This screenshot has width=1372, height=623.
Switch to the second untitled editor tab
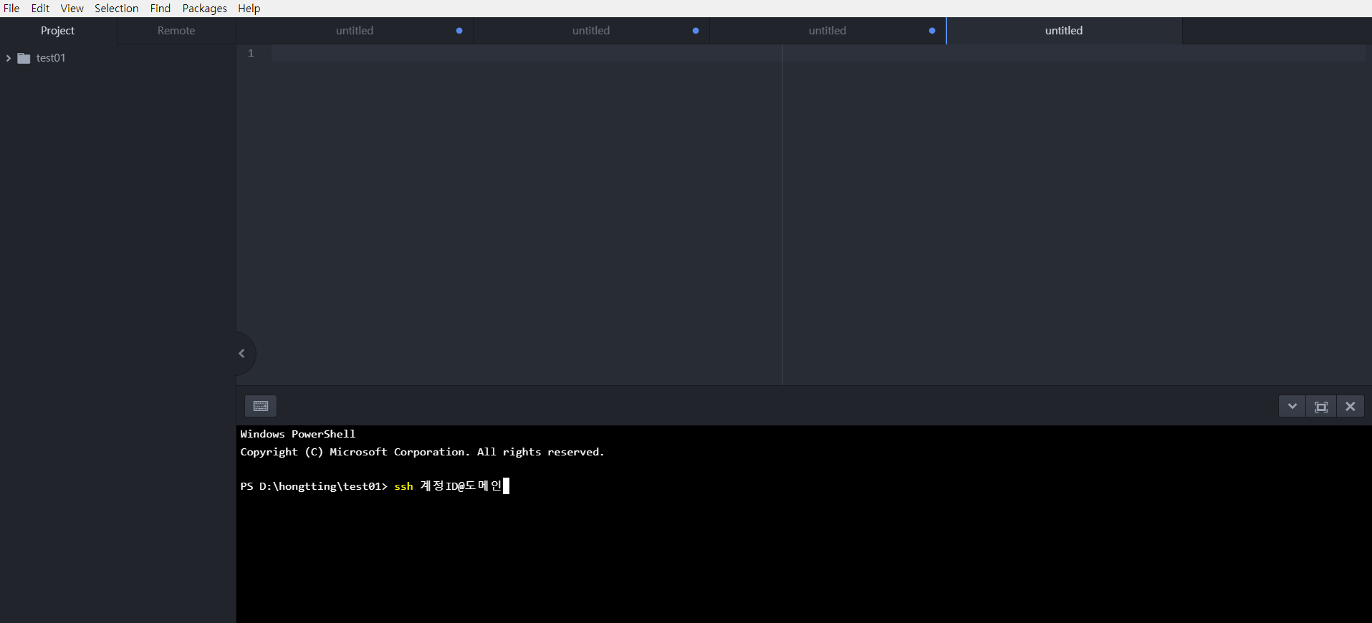(590, 31)
